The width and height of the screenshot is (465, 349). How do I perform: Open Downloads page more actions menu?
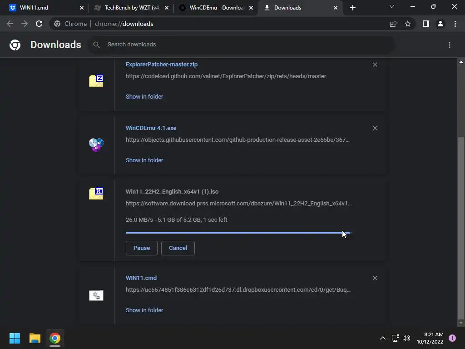(450, 45)
